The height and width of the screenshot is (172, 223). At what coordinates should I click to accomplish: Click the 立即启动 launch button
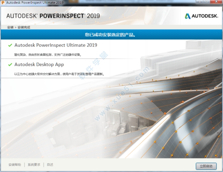pos(206,166)
